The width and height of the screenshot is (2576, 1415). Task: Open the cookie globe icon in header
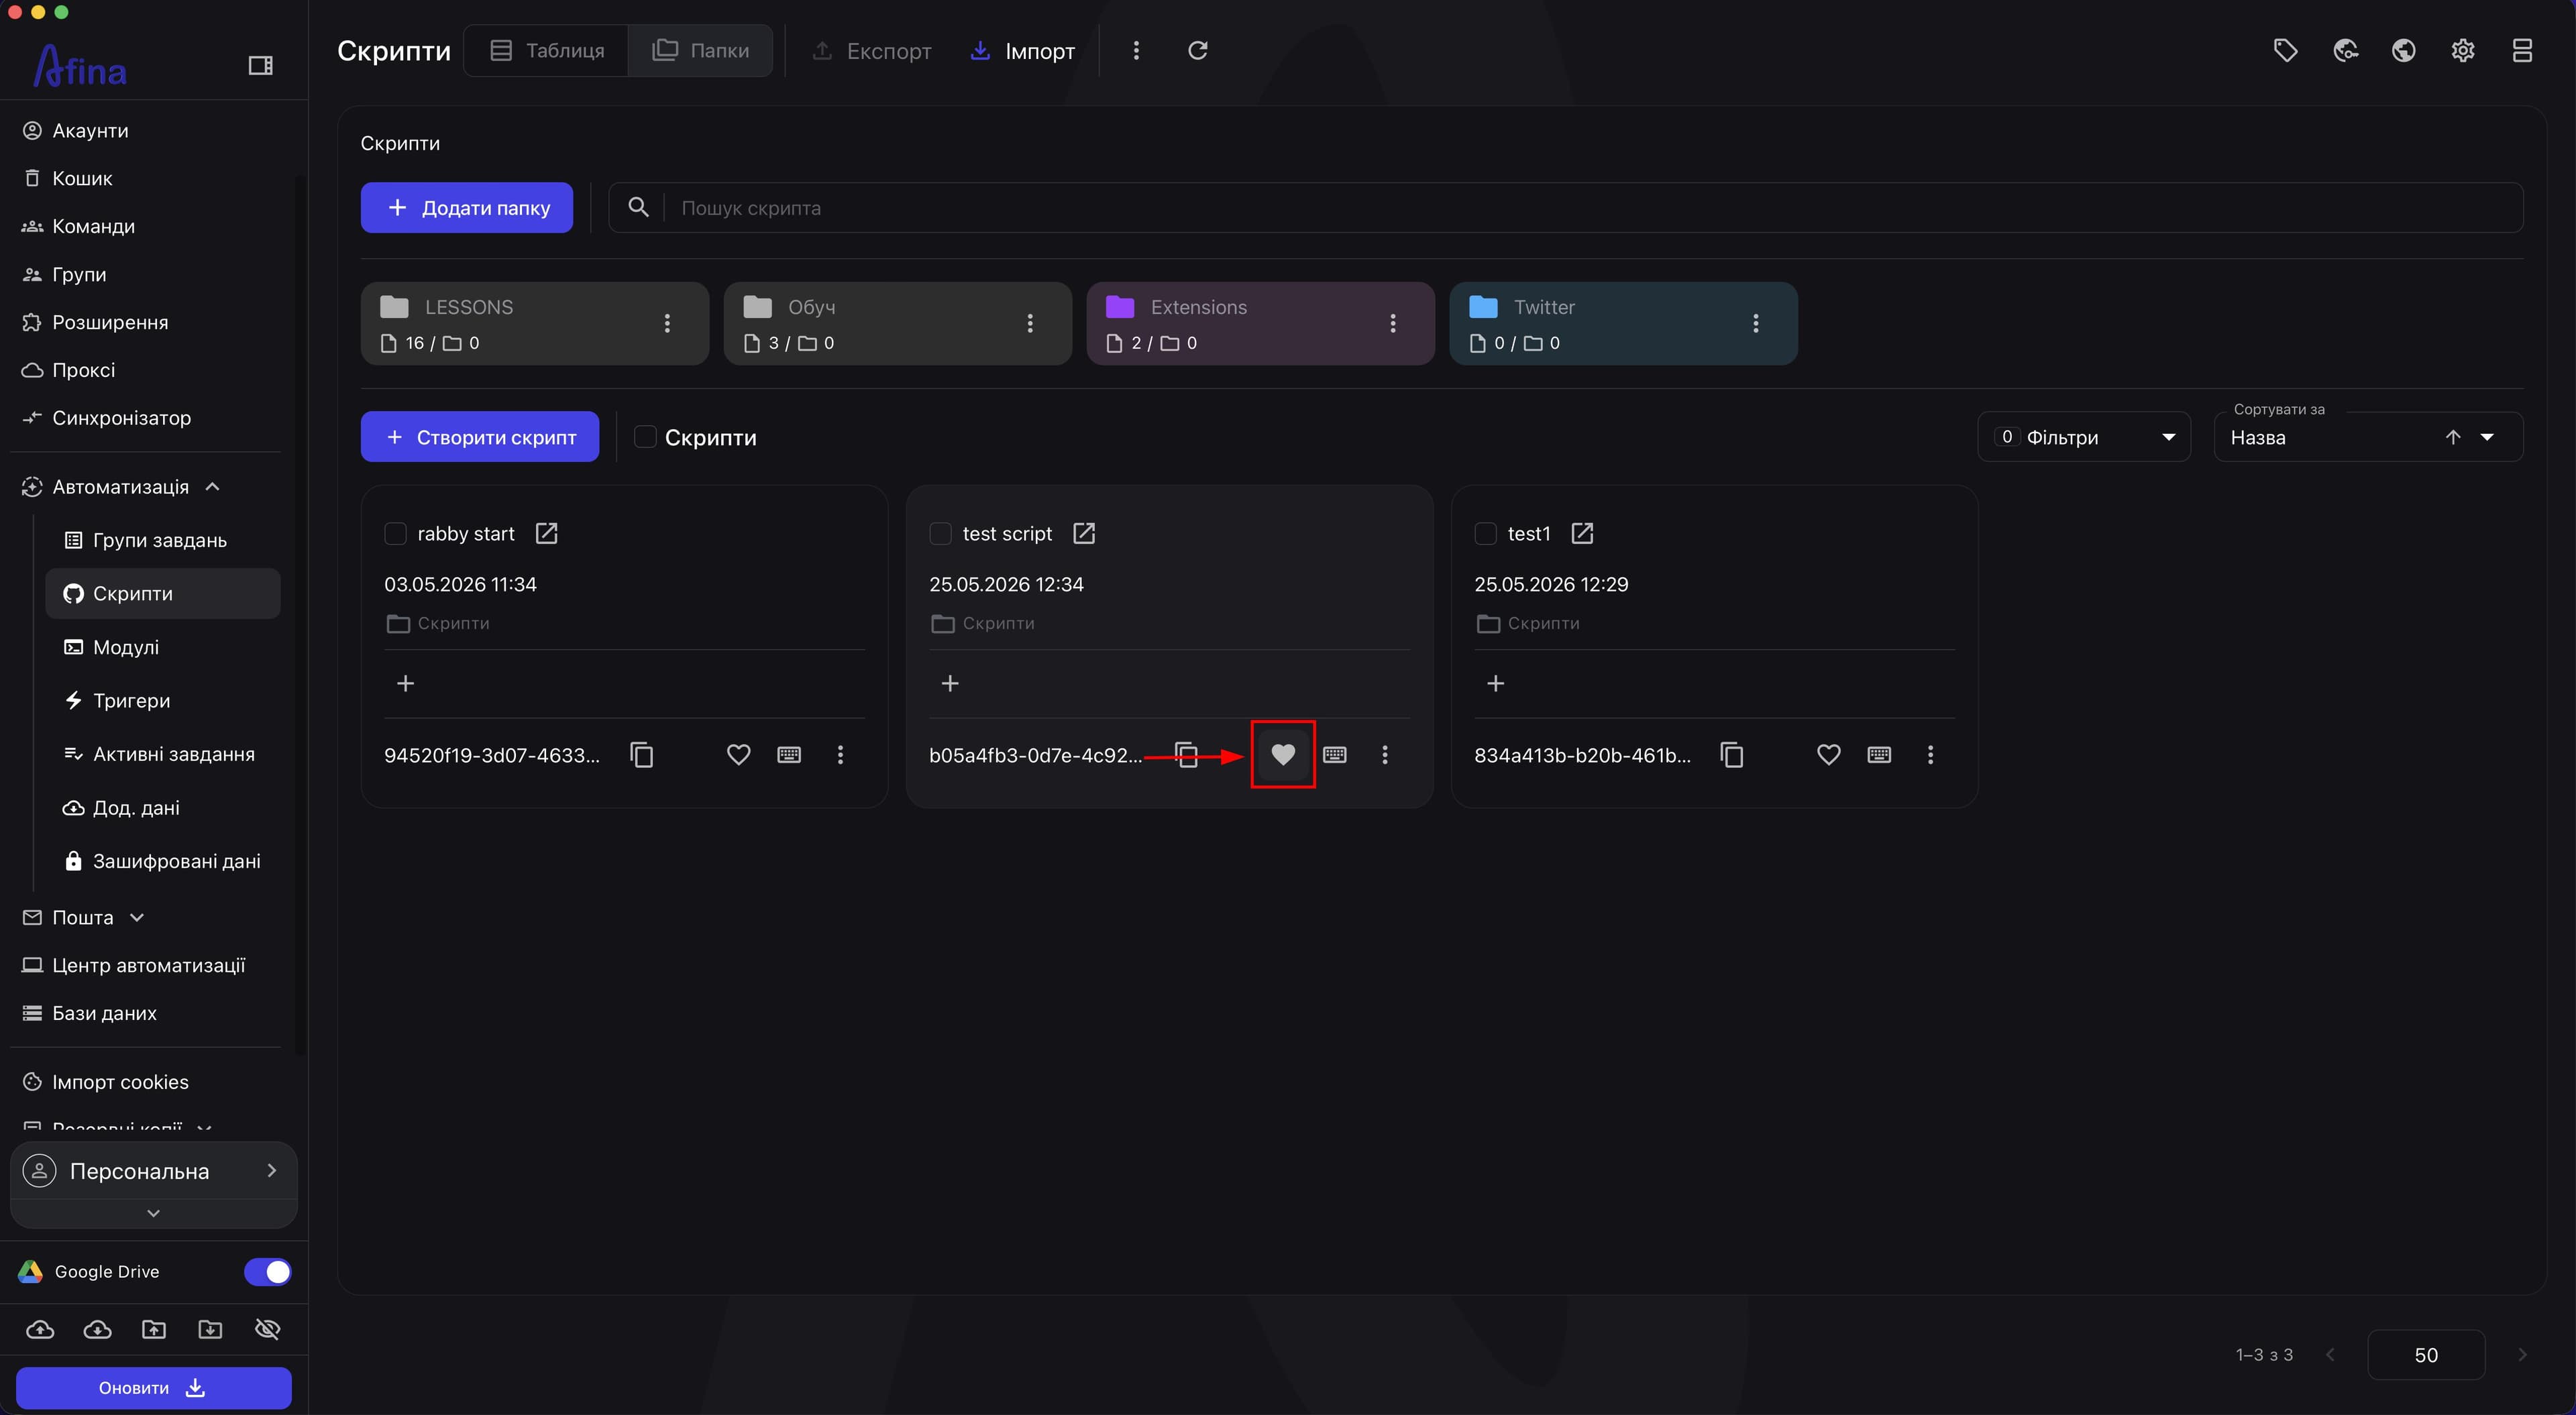pyautogui.click(x=2345, y=50)
